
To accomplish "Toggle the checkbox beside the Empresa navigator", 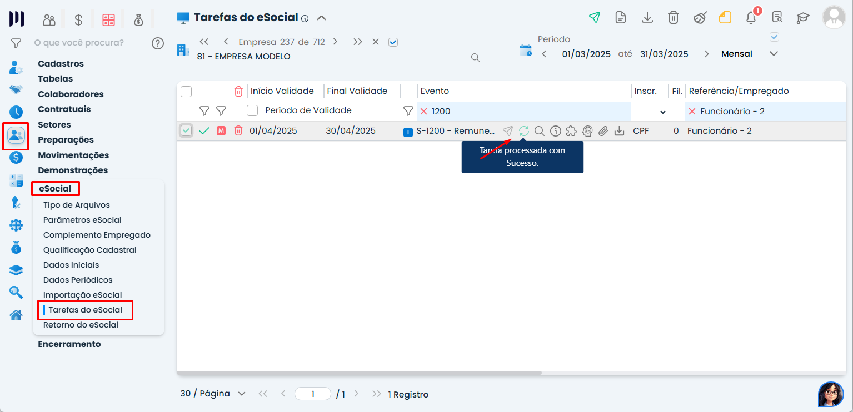I will (393, 42).
